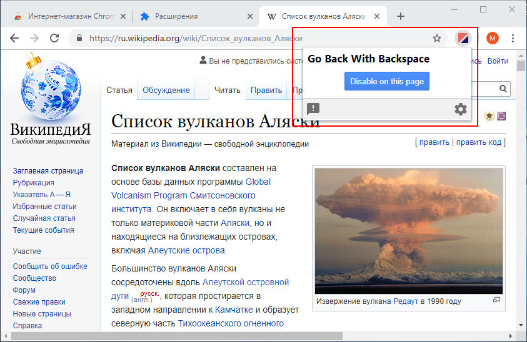Open Сообщество sidebar link
Screen dimensions: 527x342
click(34, 278)
